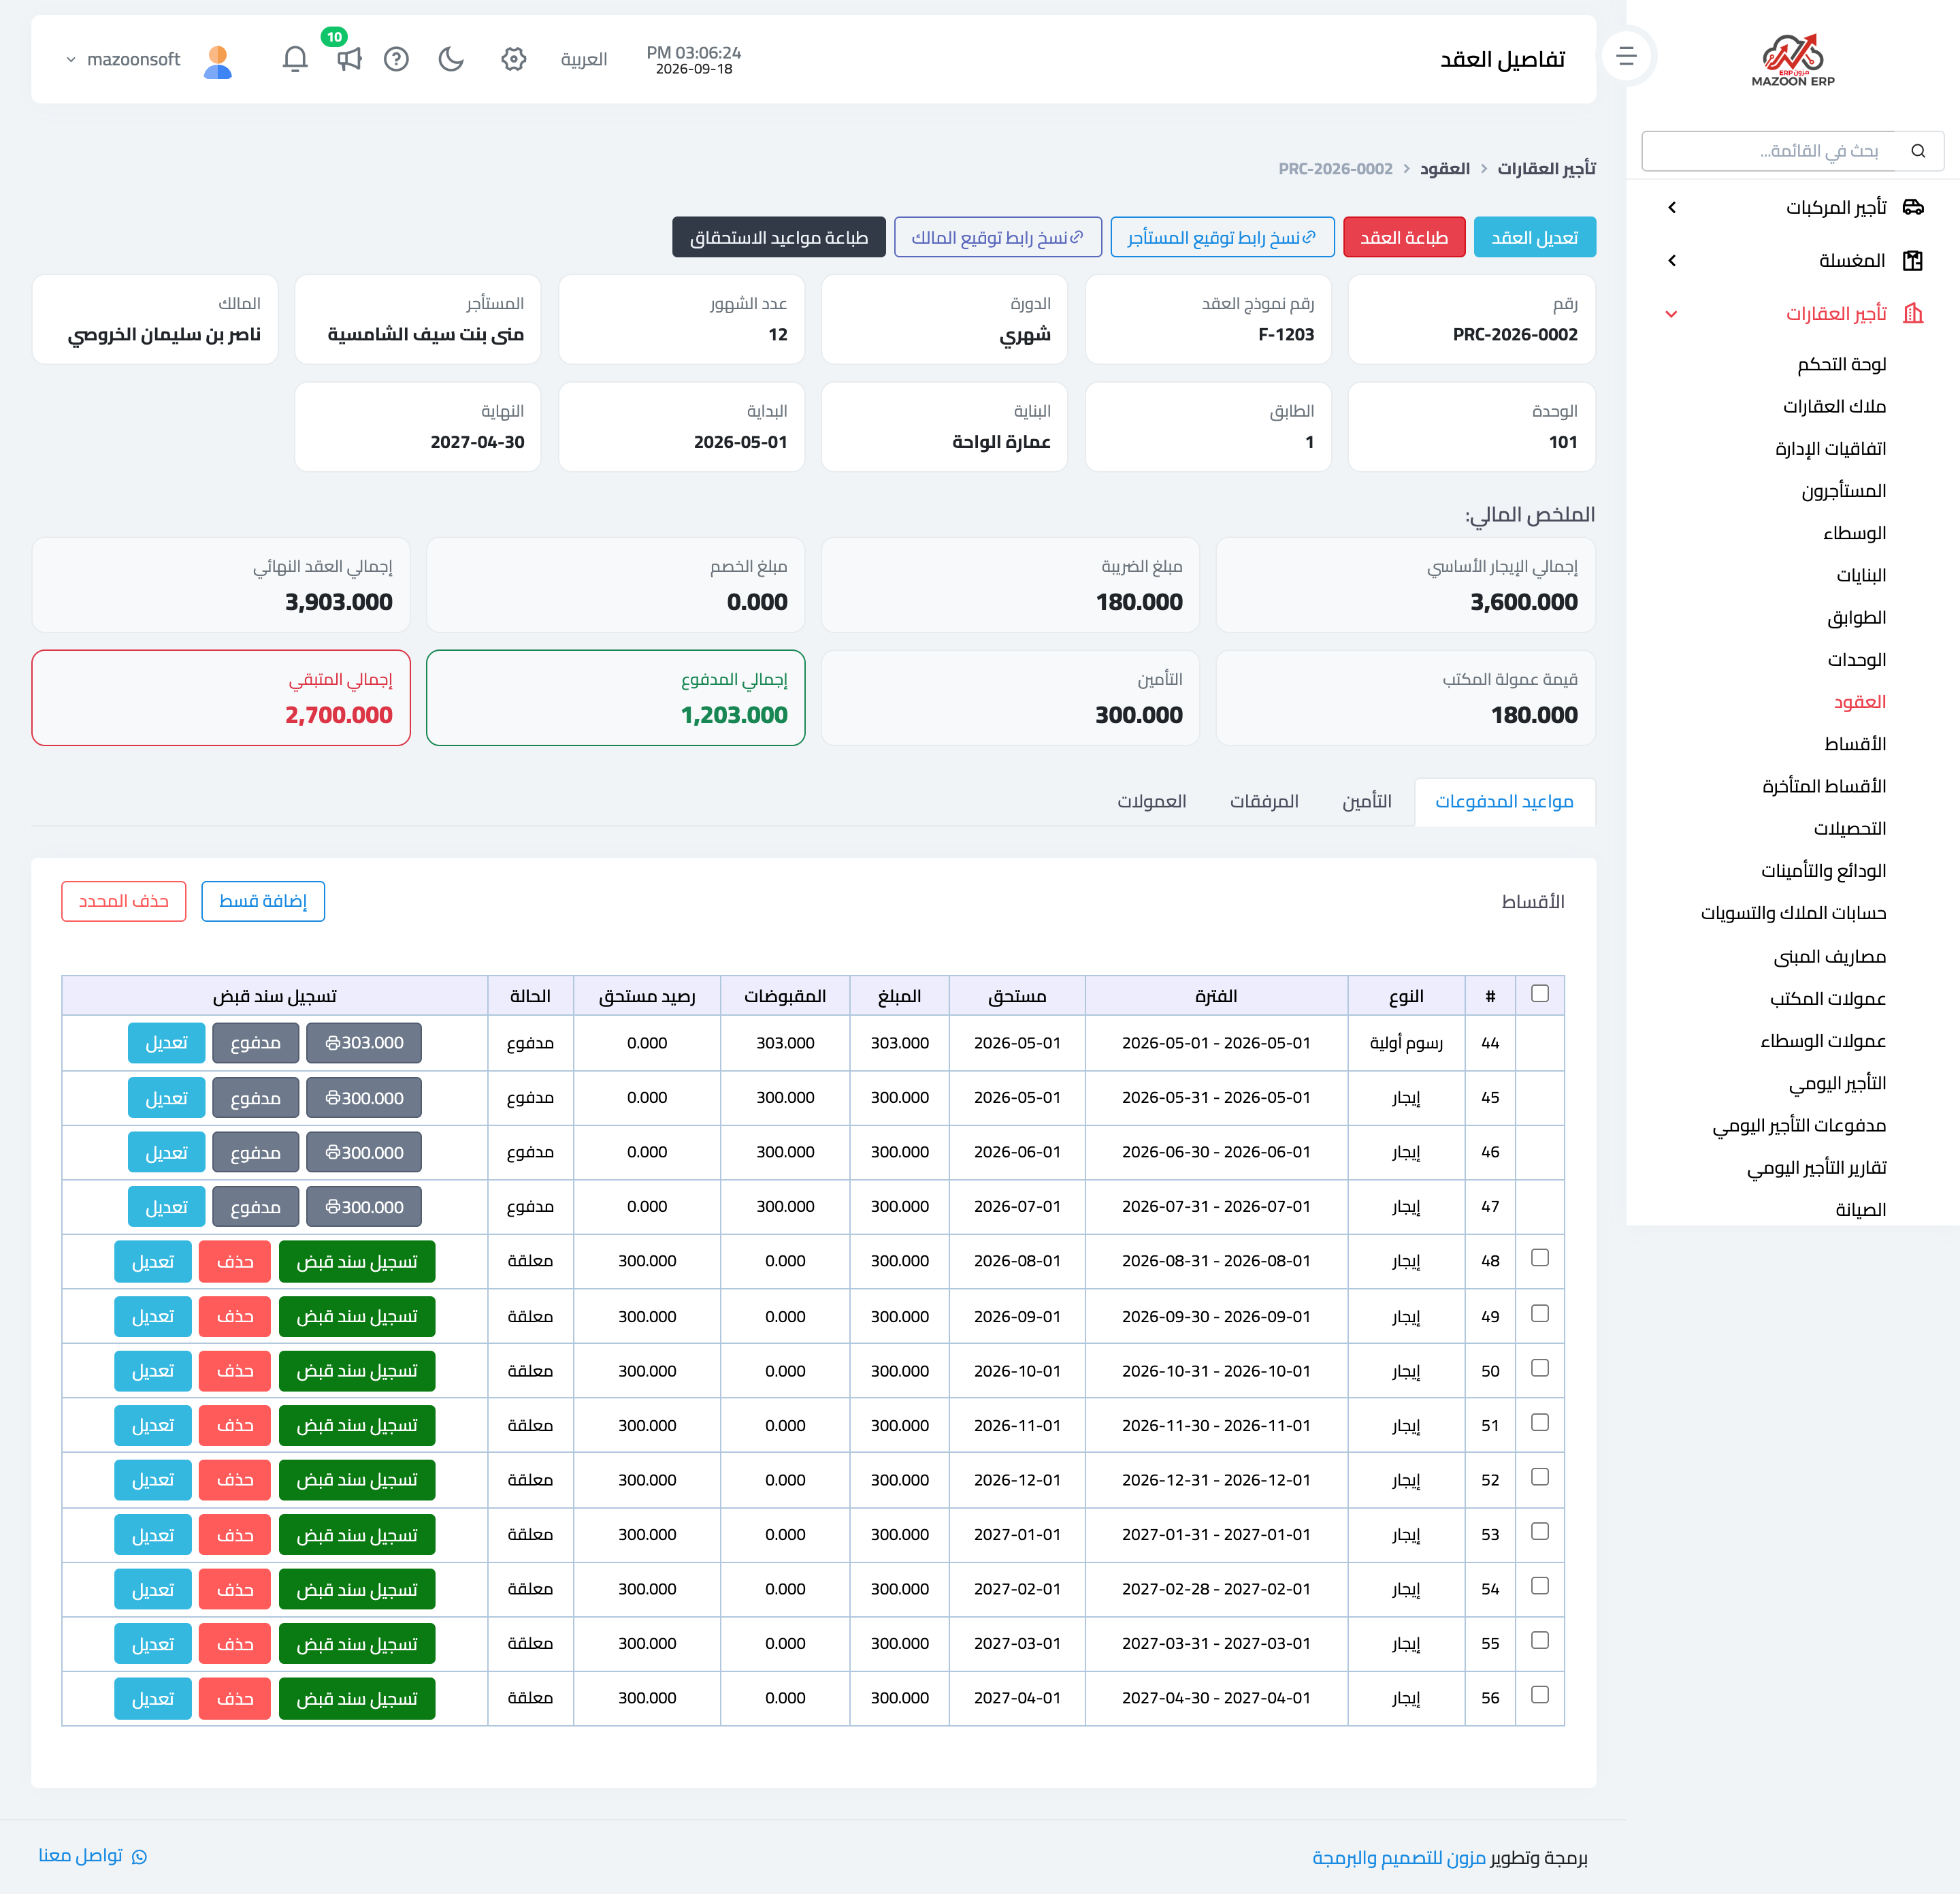Copy tenant signature link
The width and height of the screenshot is (1960, 1894).
coord(1222,237)
